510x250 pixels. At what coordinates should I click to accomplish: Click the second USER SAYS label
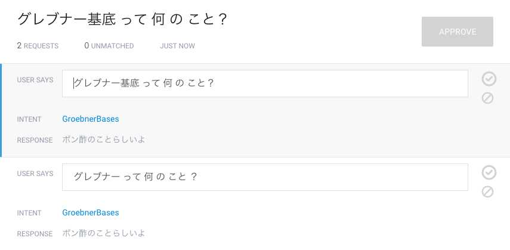(x=35, y=174)
